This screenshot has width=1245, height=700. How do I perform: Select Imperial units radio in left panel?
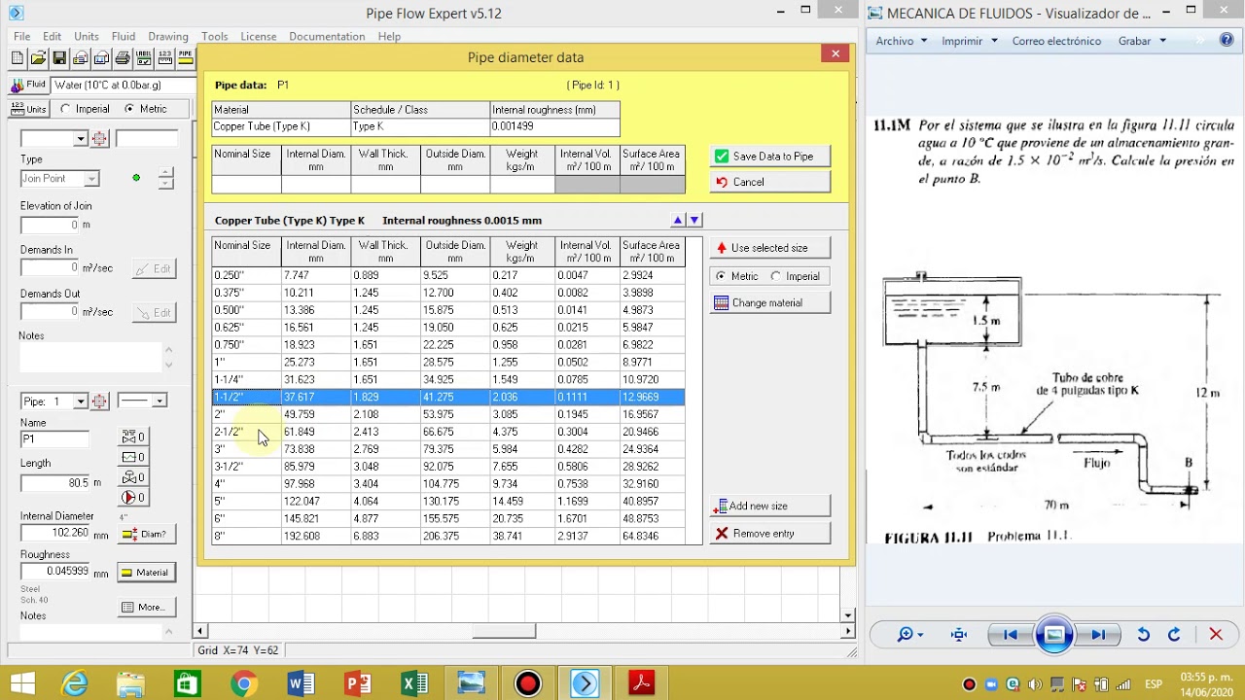click(x=65, y=109)
